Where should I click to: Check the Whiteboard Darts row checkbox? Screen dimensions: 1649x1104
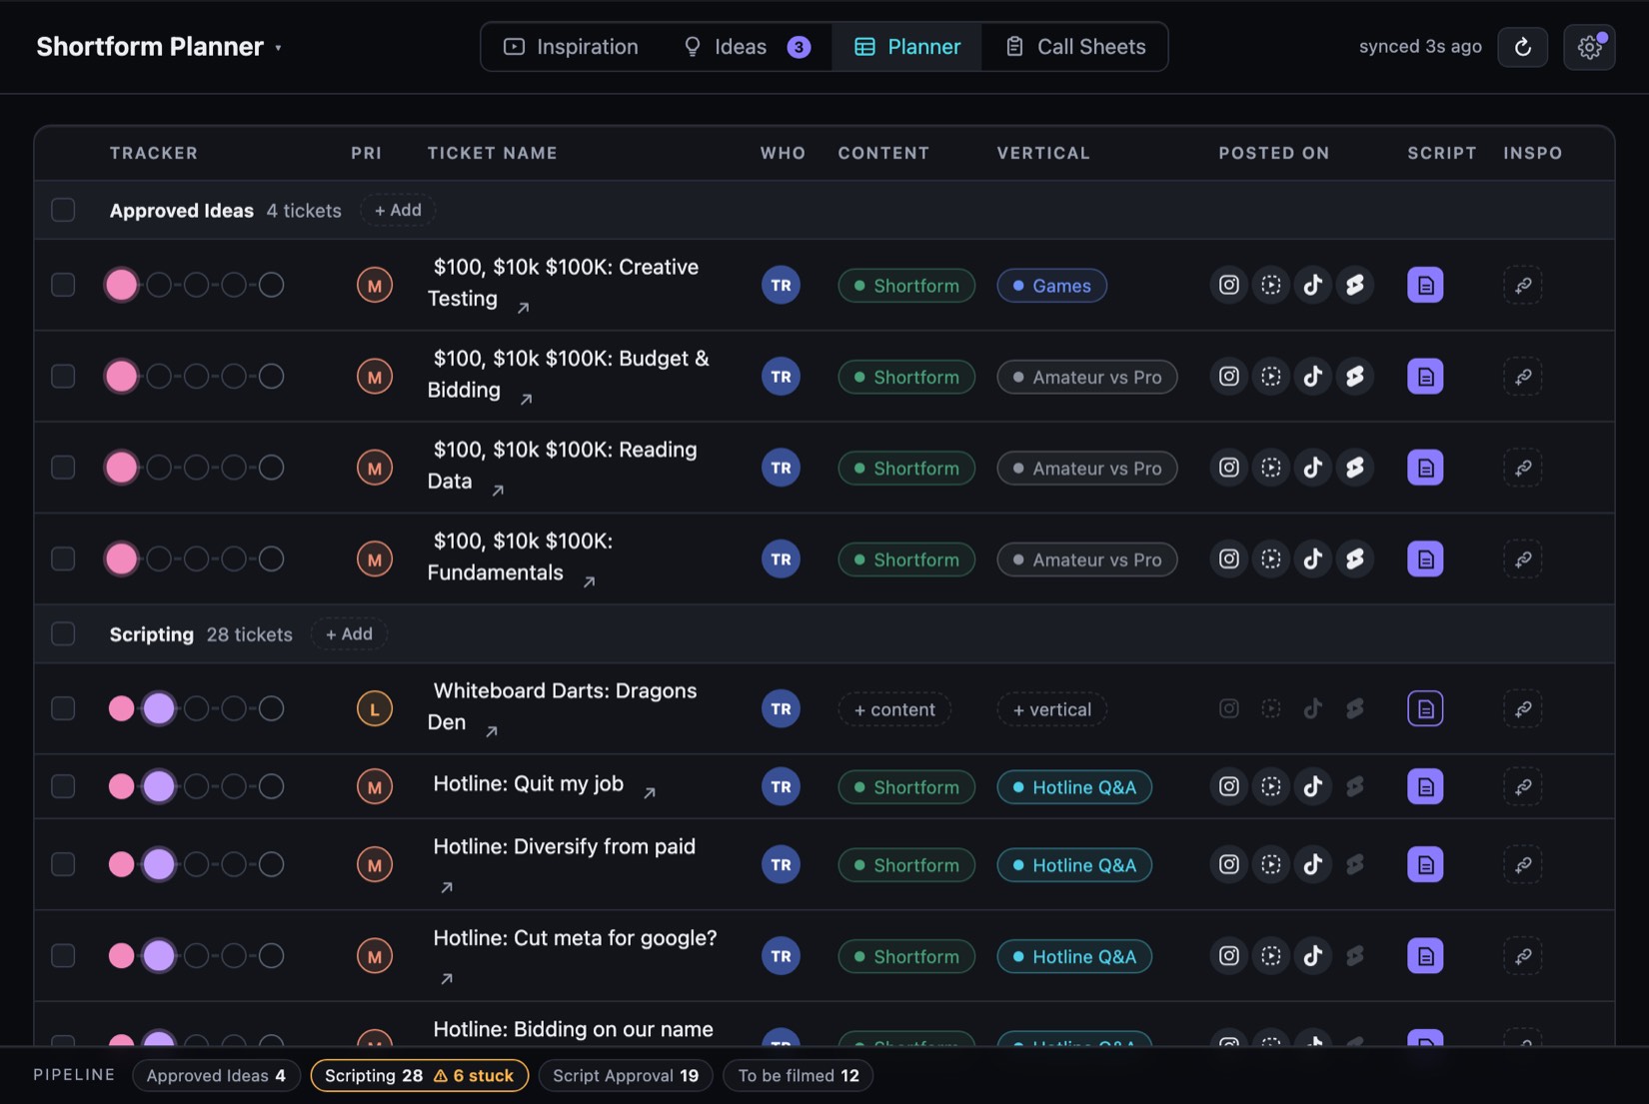tap(63, 708)
